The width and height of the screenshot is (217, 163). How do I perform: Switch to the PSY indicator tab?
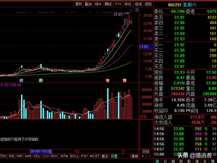pyautogui.click(x=84, y=156)
